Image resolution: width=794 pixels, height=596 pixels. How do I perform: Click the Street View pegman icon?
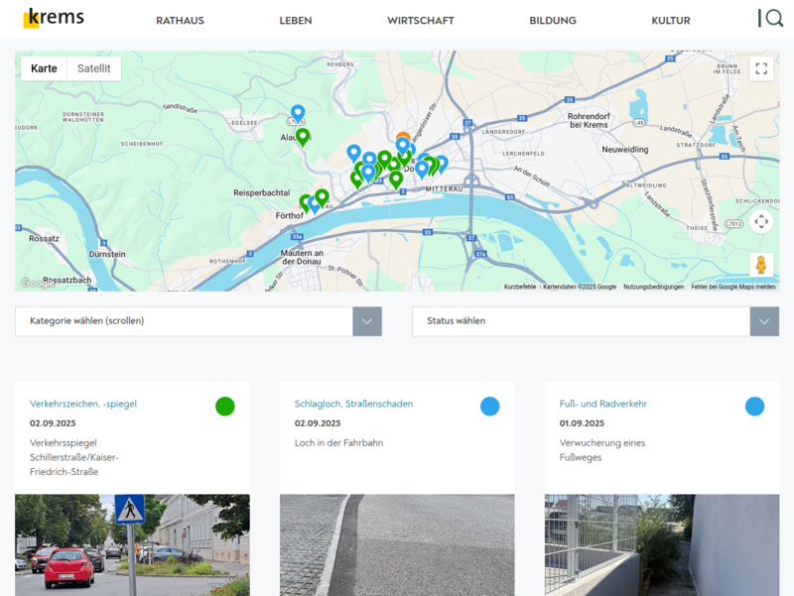[761, 265]
